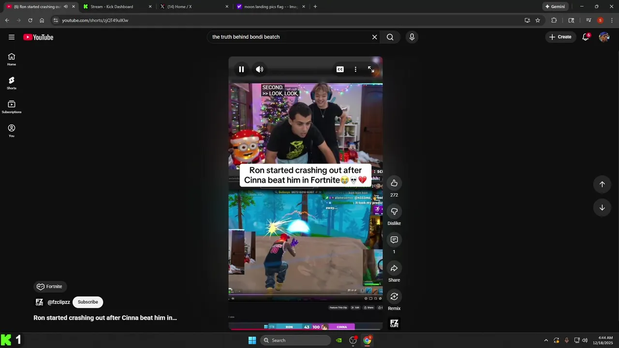Go to previous Short with up arrow

pos(602,184)
